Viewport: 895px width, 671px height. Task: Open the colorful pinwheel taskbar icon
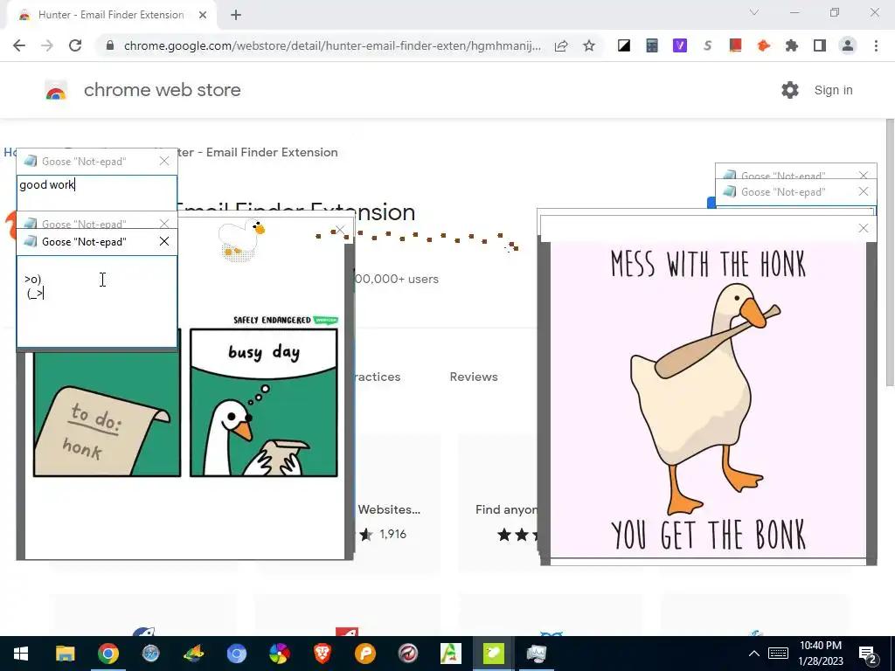coord(279,654)
